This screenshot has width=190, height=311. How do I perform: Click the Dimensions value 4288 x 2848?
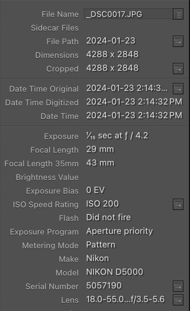[x=113, y=54]
